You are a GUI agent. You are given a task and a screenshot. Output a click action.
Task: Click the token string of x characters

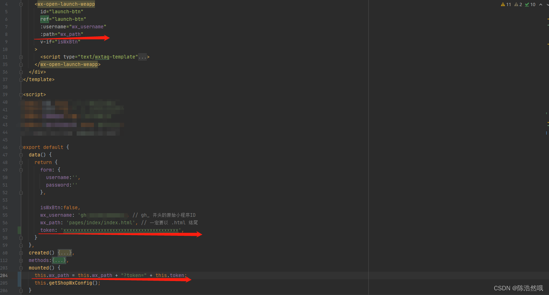pyautogui.click(x=121, y=230)
